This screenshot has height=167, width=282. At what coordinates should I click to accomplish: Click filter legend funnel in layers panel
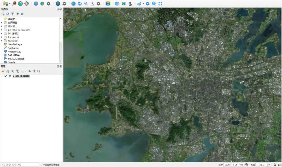(x=17, y=71)
